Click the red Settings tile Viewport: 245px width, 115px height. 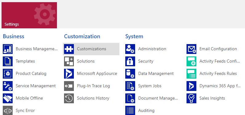tap(29, 15)
